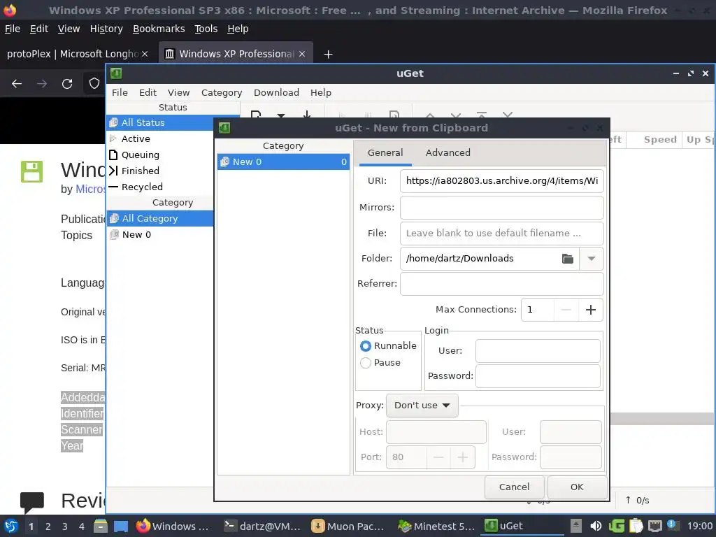Click the File name field

pos(501,234)
